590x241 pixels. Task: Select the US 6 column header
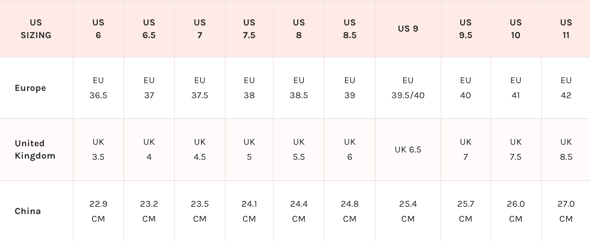click(98, 29)
